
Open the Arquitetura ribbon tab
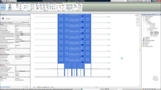(12, 3)
